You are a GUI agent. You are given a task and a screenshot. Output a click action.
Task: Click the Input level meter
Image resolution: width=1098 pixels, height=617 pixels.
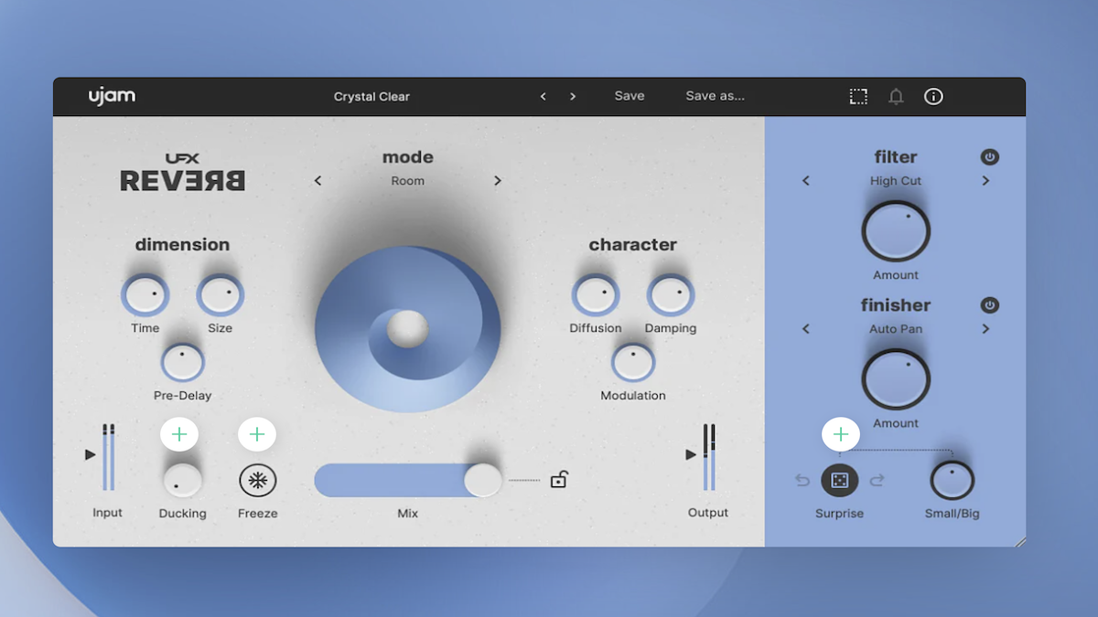(x=108, y=457)
